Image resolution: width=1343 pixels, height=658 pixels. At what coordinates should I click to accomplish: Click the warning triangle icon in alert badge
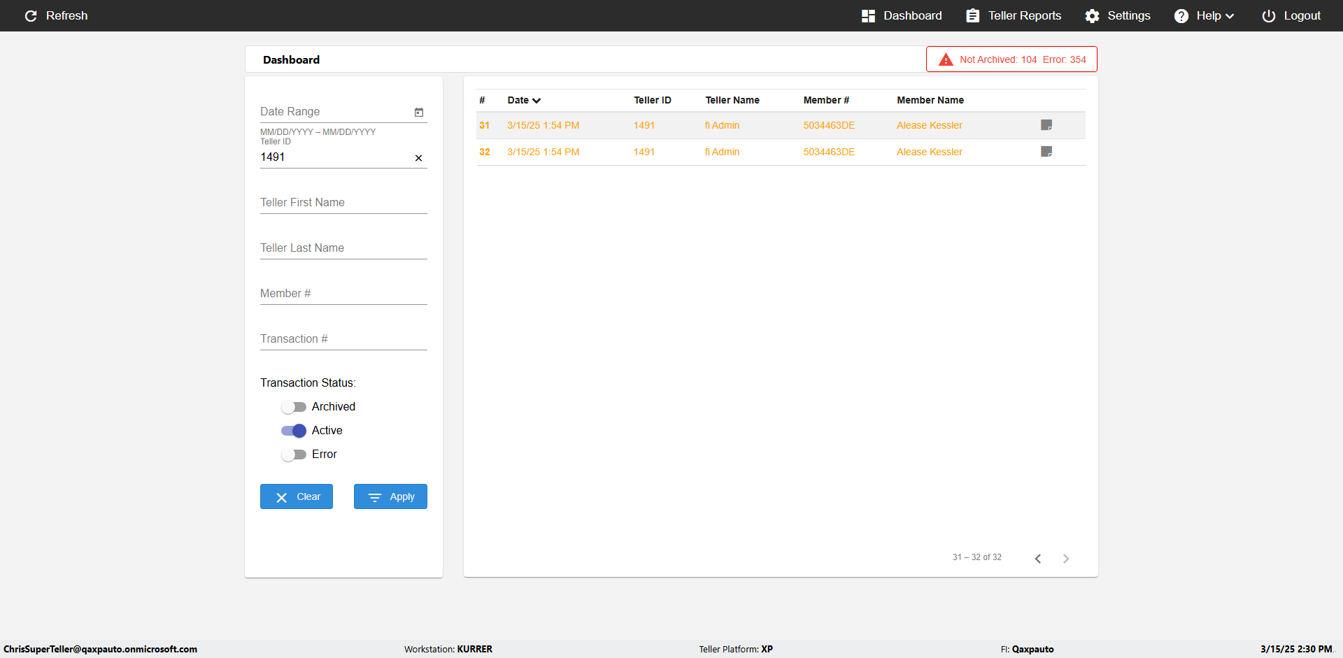coord(946,59)
